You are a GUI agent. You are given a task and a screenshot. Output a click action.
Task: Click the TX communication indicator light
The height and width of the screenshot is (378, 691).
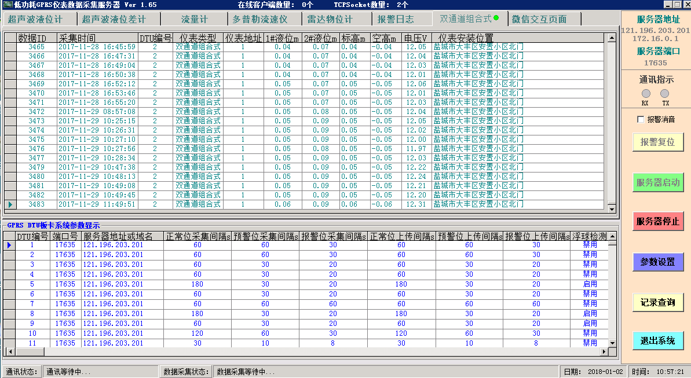pos(664,94)
